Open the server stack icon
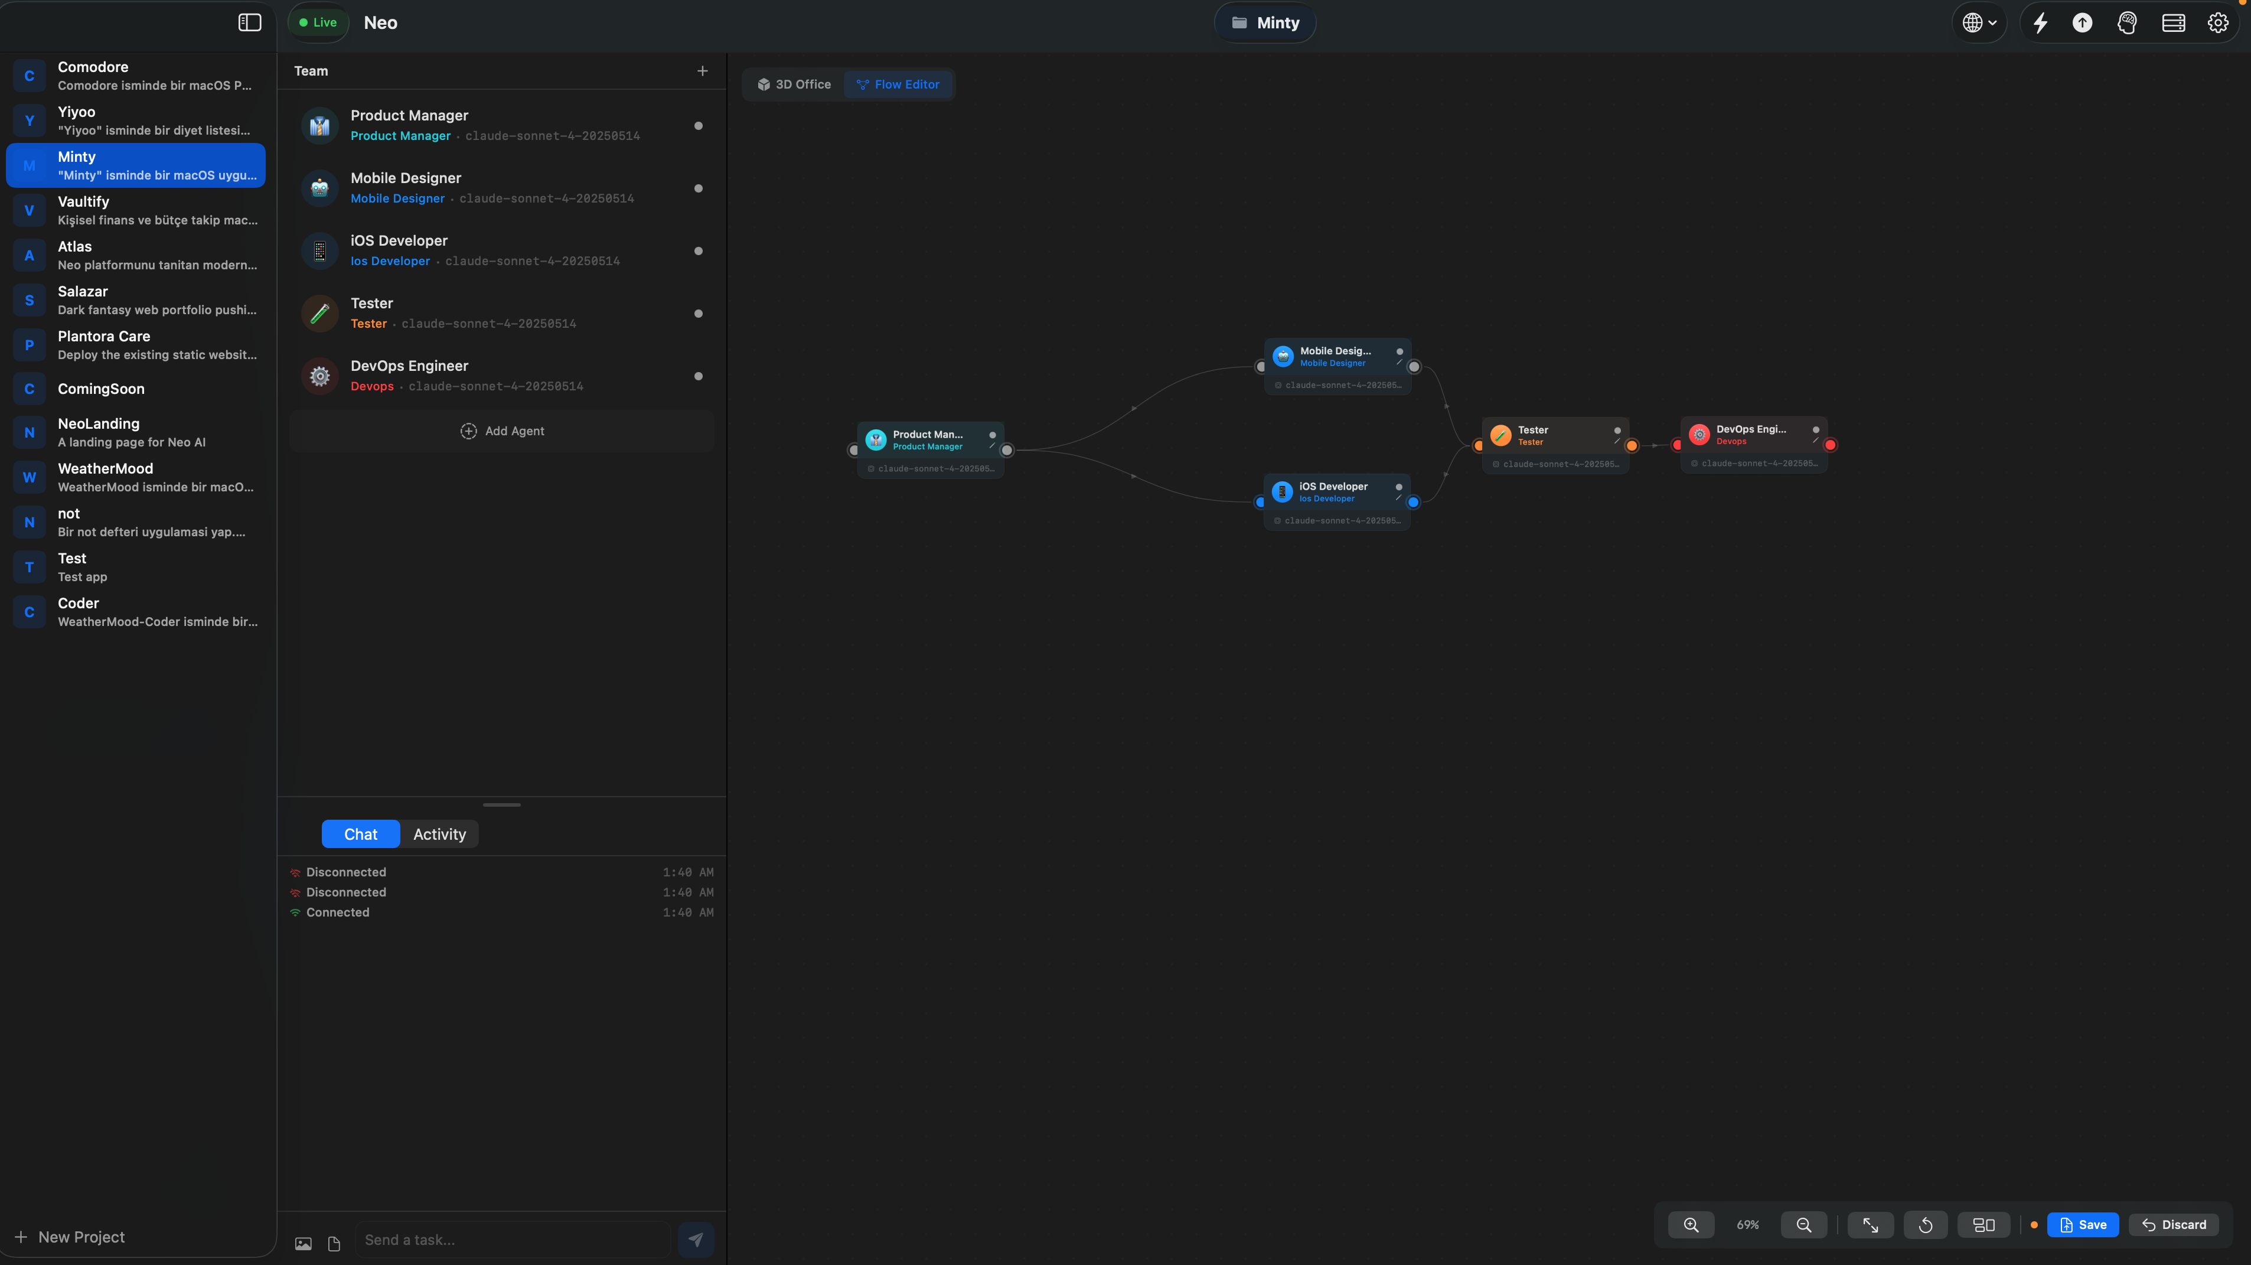The image size is (2251, 1265). click(x=2173, y=22)
